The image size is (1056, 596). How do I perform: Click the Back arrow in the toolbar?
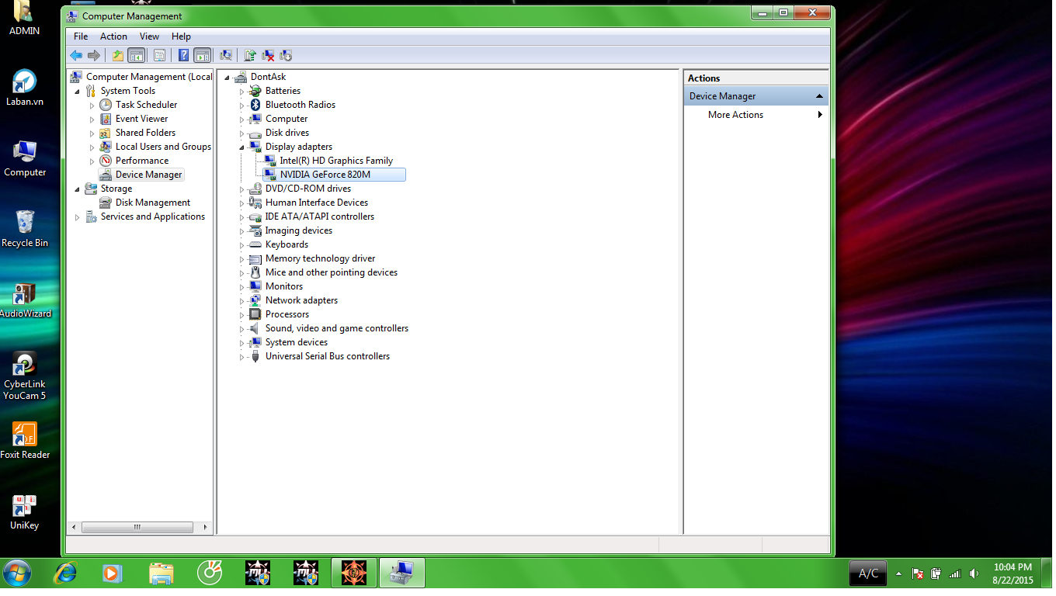[x=76, y=55]
